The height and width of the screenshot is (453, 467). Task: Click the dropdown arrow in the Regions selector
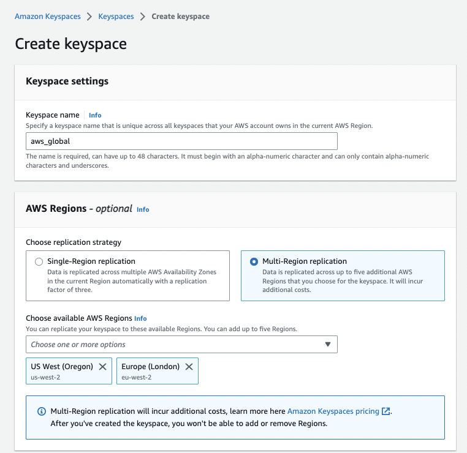tap(328, 345)
